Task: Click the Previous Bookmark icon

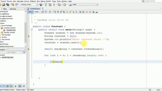Action: point(70,12)
